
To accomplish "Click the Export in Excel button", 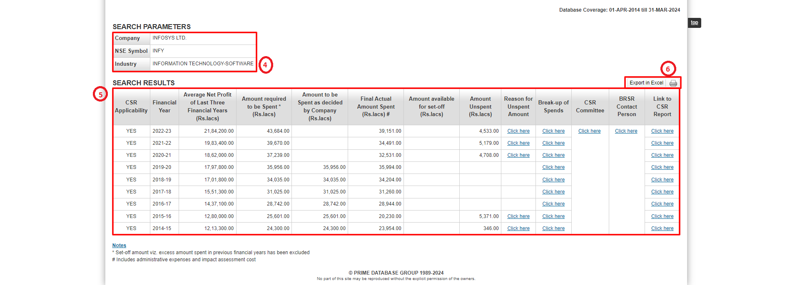I will (x=646, y=83).
